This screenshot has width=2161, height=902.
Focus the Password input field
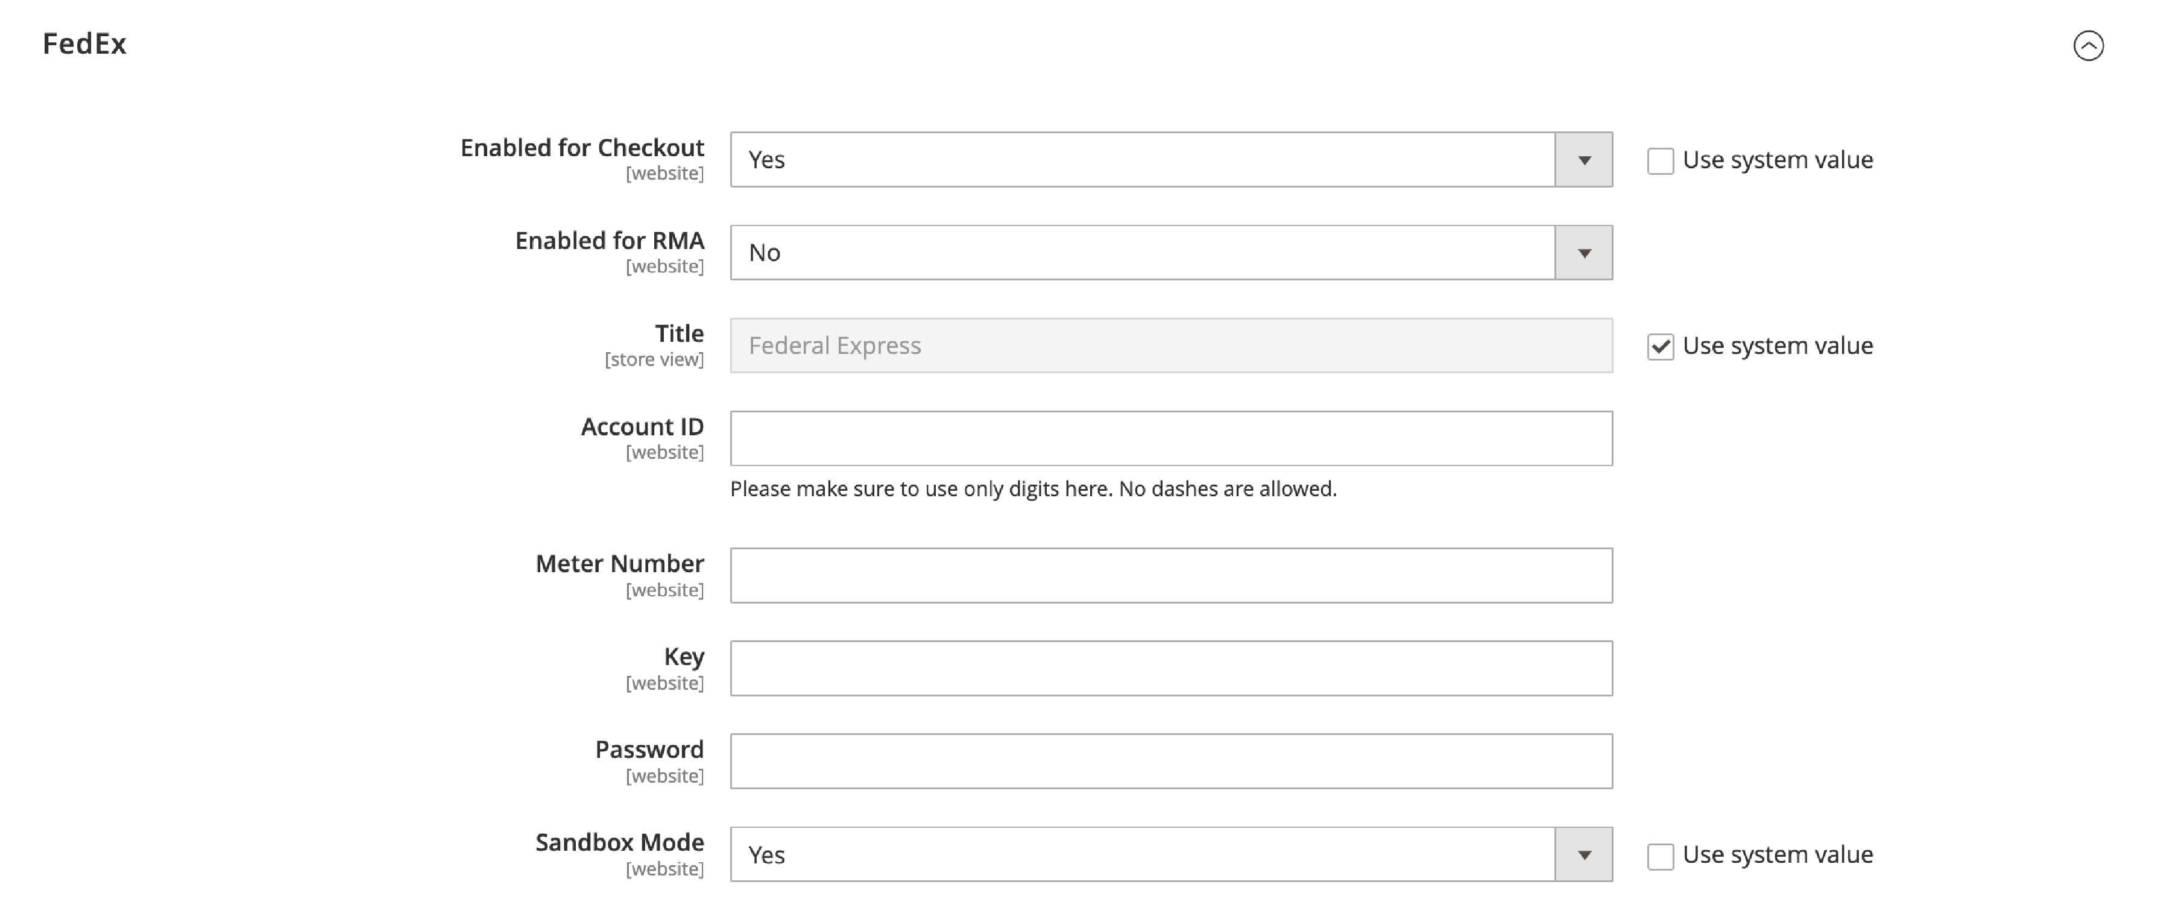[1171, 761]
